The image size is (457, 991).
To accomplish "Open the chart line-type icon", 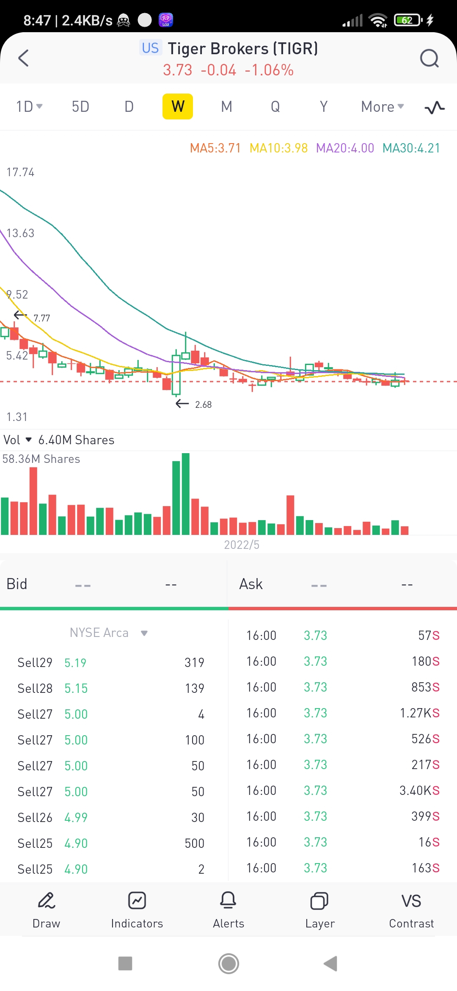I will coord(435,107).
